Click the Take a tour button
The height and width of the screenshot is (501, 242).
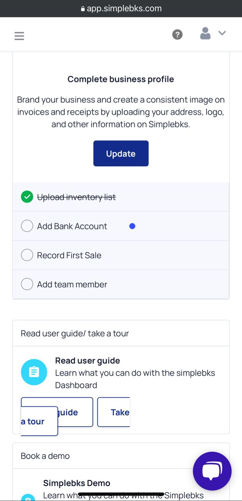(x=113, y=412)
